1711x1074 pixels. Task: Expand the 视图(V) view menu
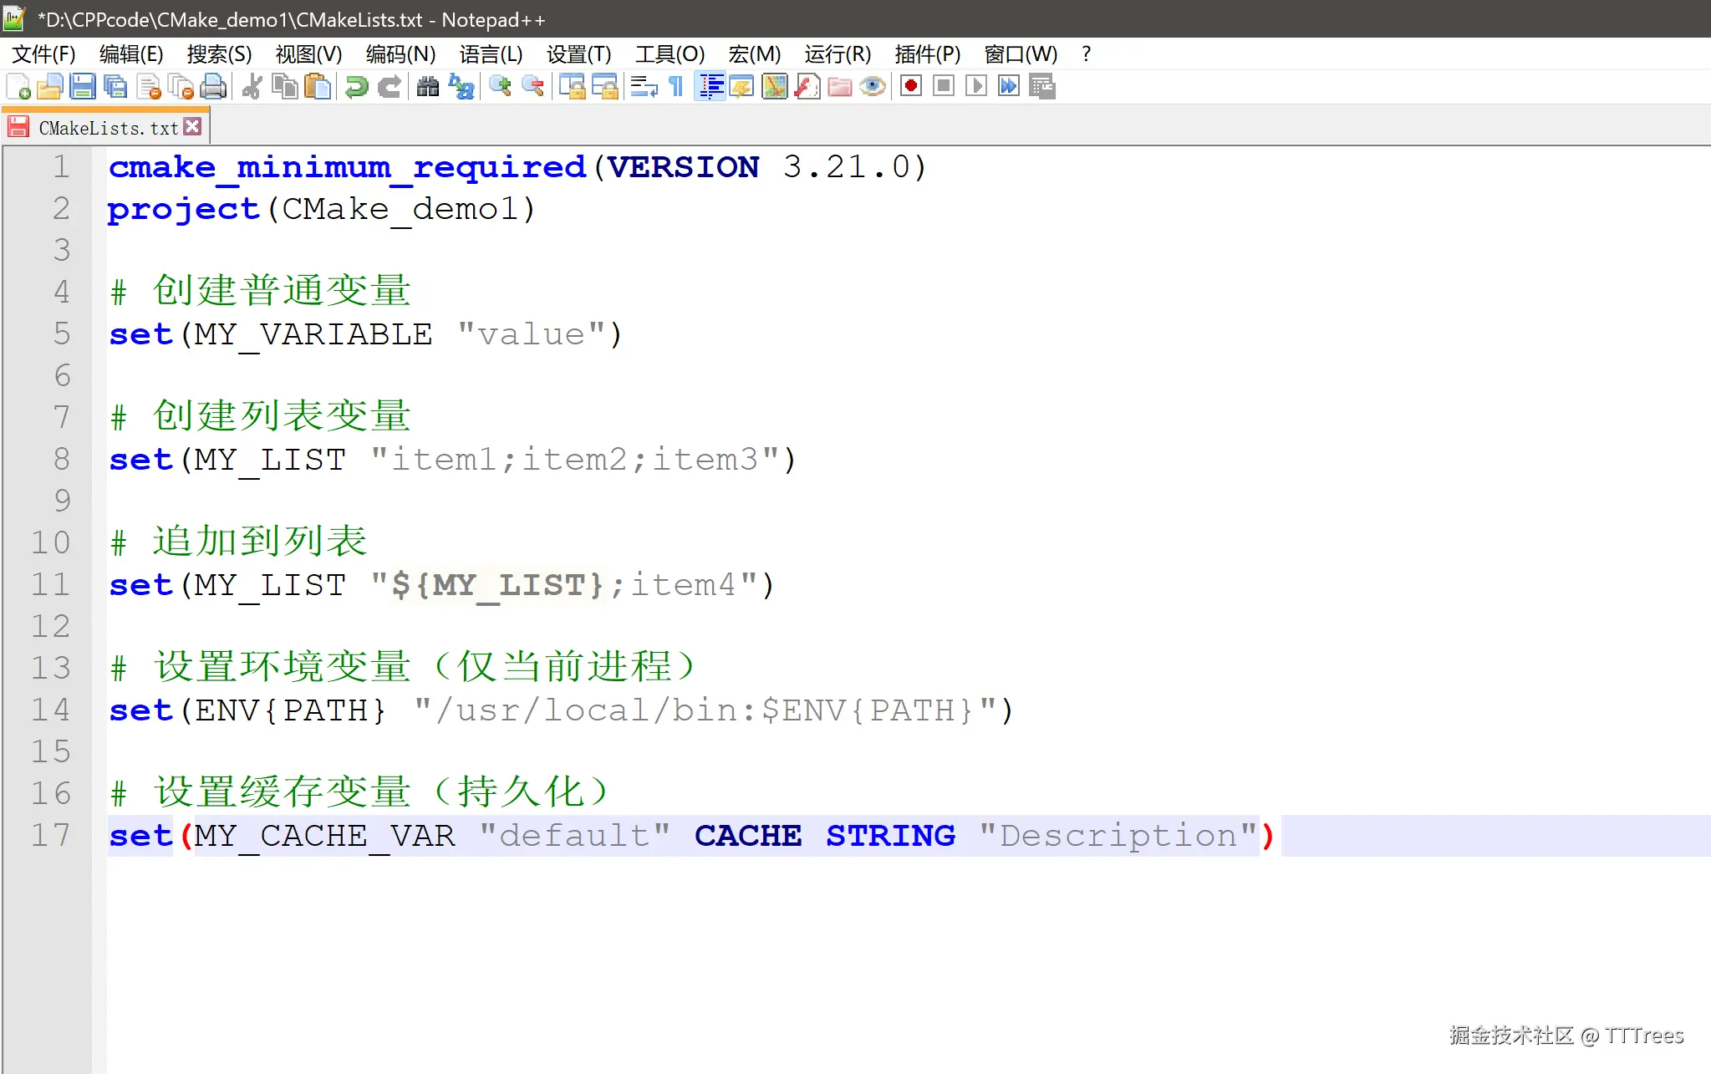[x=308, y=54]
